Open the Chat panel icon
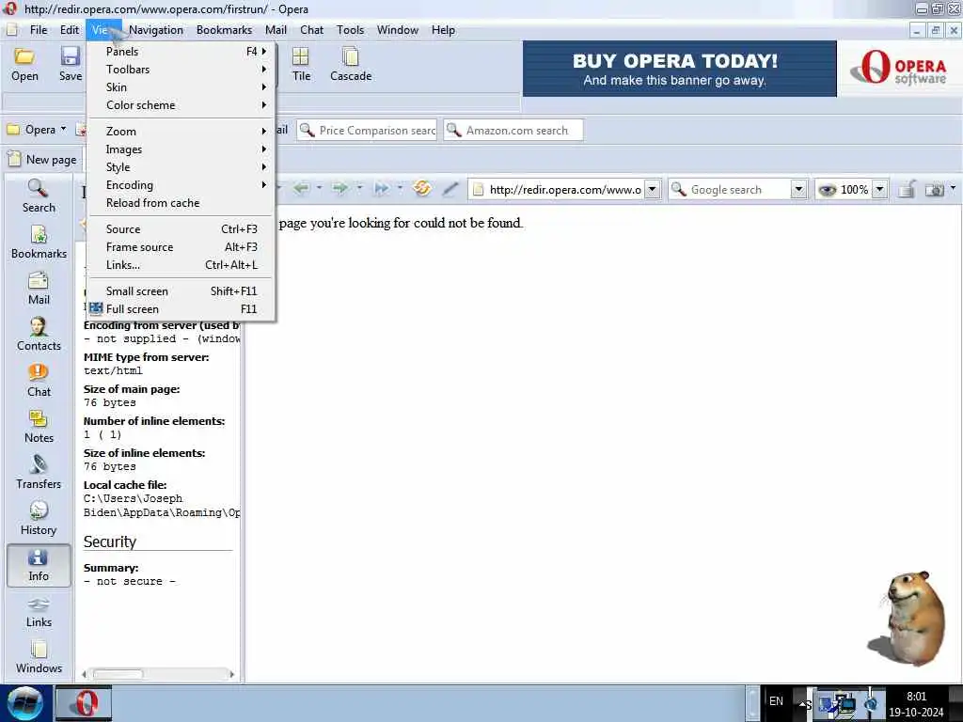Image resolution: width=963 pixels, height=722 pixels. click(39, 380)
